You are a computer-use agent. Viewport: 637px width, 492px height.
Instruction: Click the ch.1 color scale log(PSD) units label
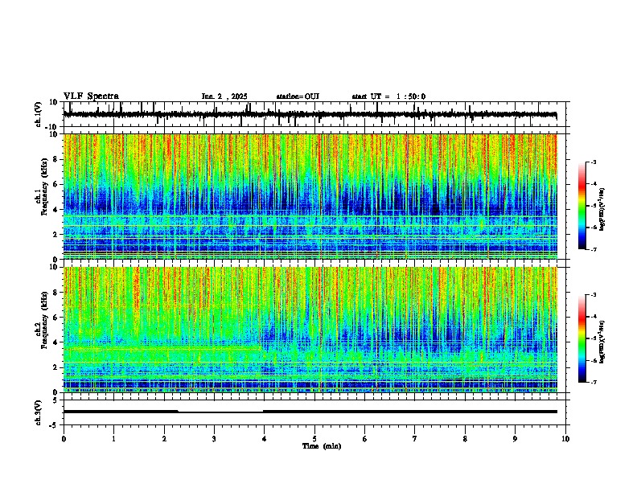coord(602,210)
